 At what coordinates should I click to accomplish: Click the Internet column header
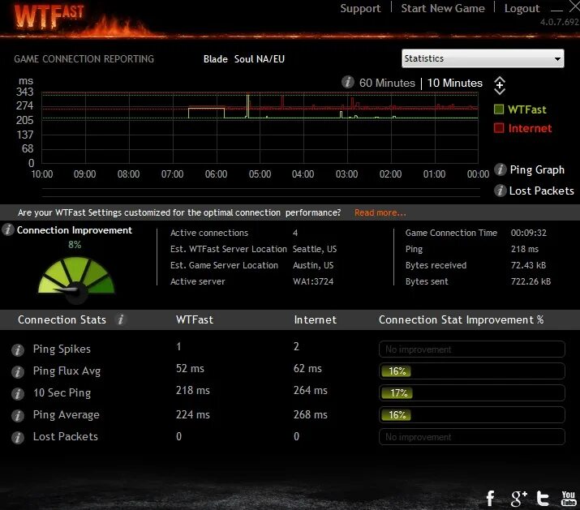[x=316, y=319]
